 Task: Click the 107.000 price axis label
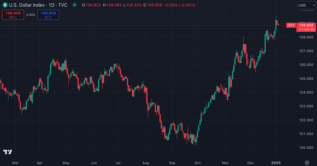click(306, 51)
